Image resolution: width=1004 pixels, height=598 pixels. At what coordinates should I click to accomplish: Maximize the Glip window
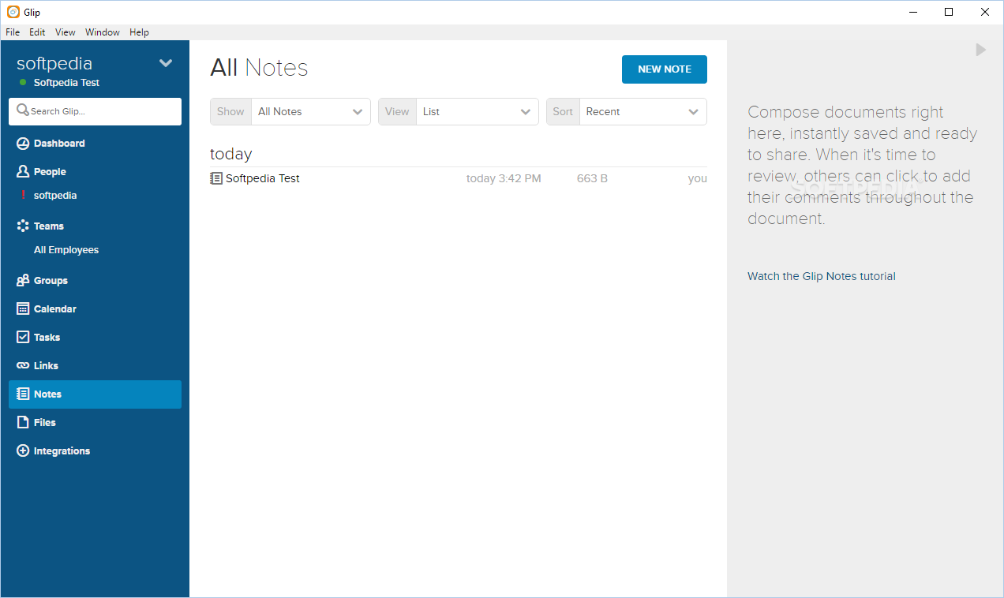click(x=949, y=12)
